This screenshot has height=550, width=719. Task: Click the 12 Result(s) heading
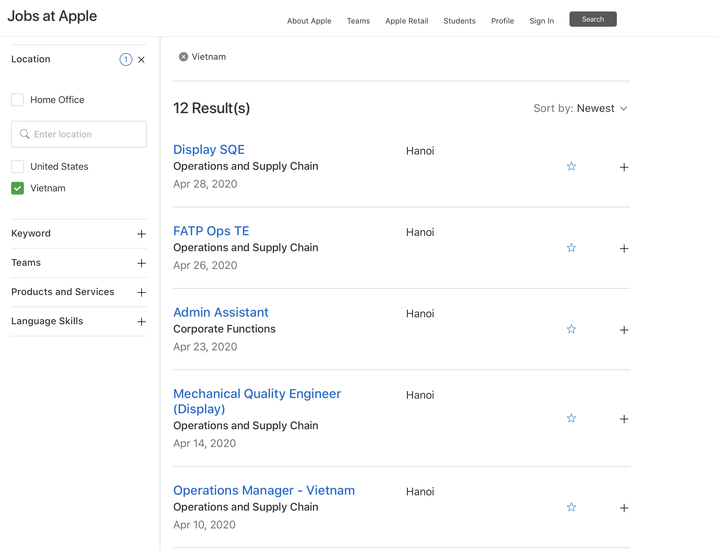pos(212,108)
